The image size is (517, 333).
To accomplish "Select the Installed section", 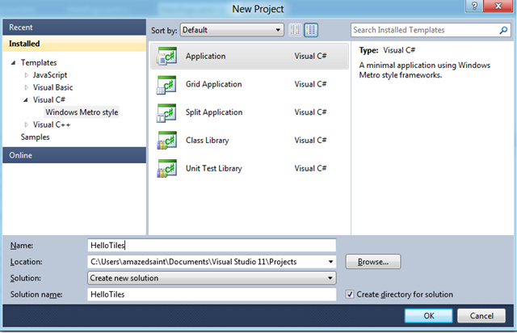I will point(74,44).
